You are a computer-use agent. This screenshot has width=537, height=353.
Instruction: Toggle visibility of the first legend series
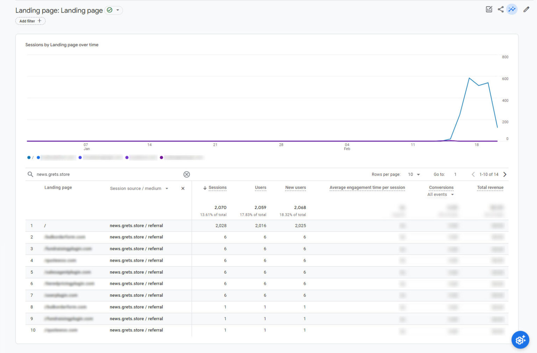point(29,157)
